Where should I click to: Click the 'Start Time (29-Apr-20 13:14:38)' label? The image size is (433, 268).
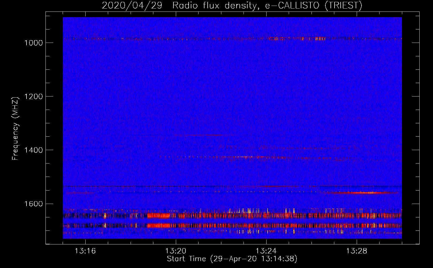click(x=232, y=259)
